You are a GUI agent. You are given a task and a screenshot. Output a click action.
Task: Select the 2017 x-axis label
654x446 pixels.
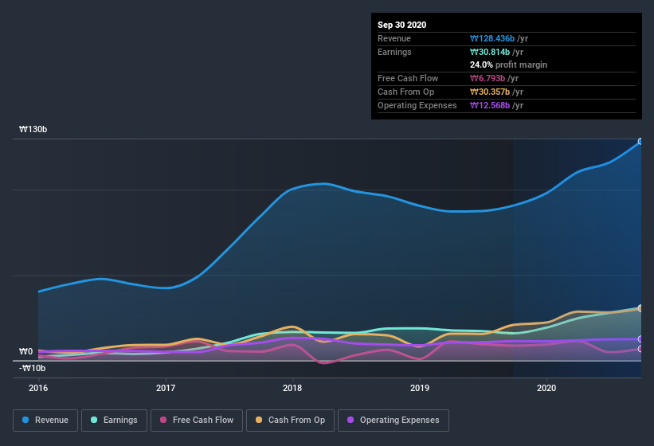point(166,388)
